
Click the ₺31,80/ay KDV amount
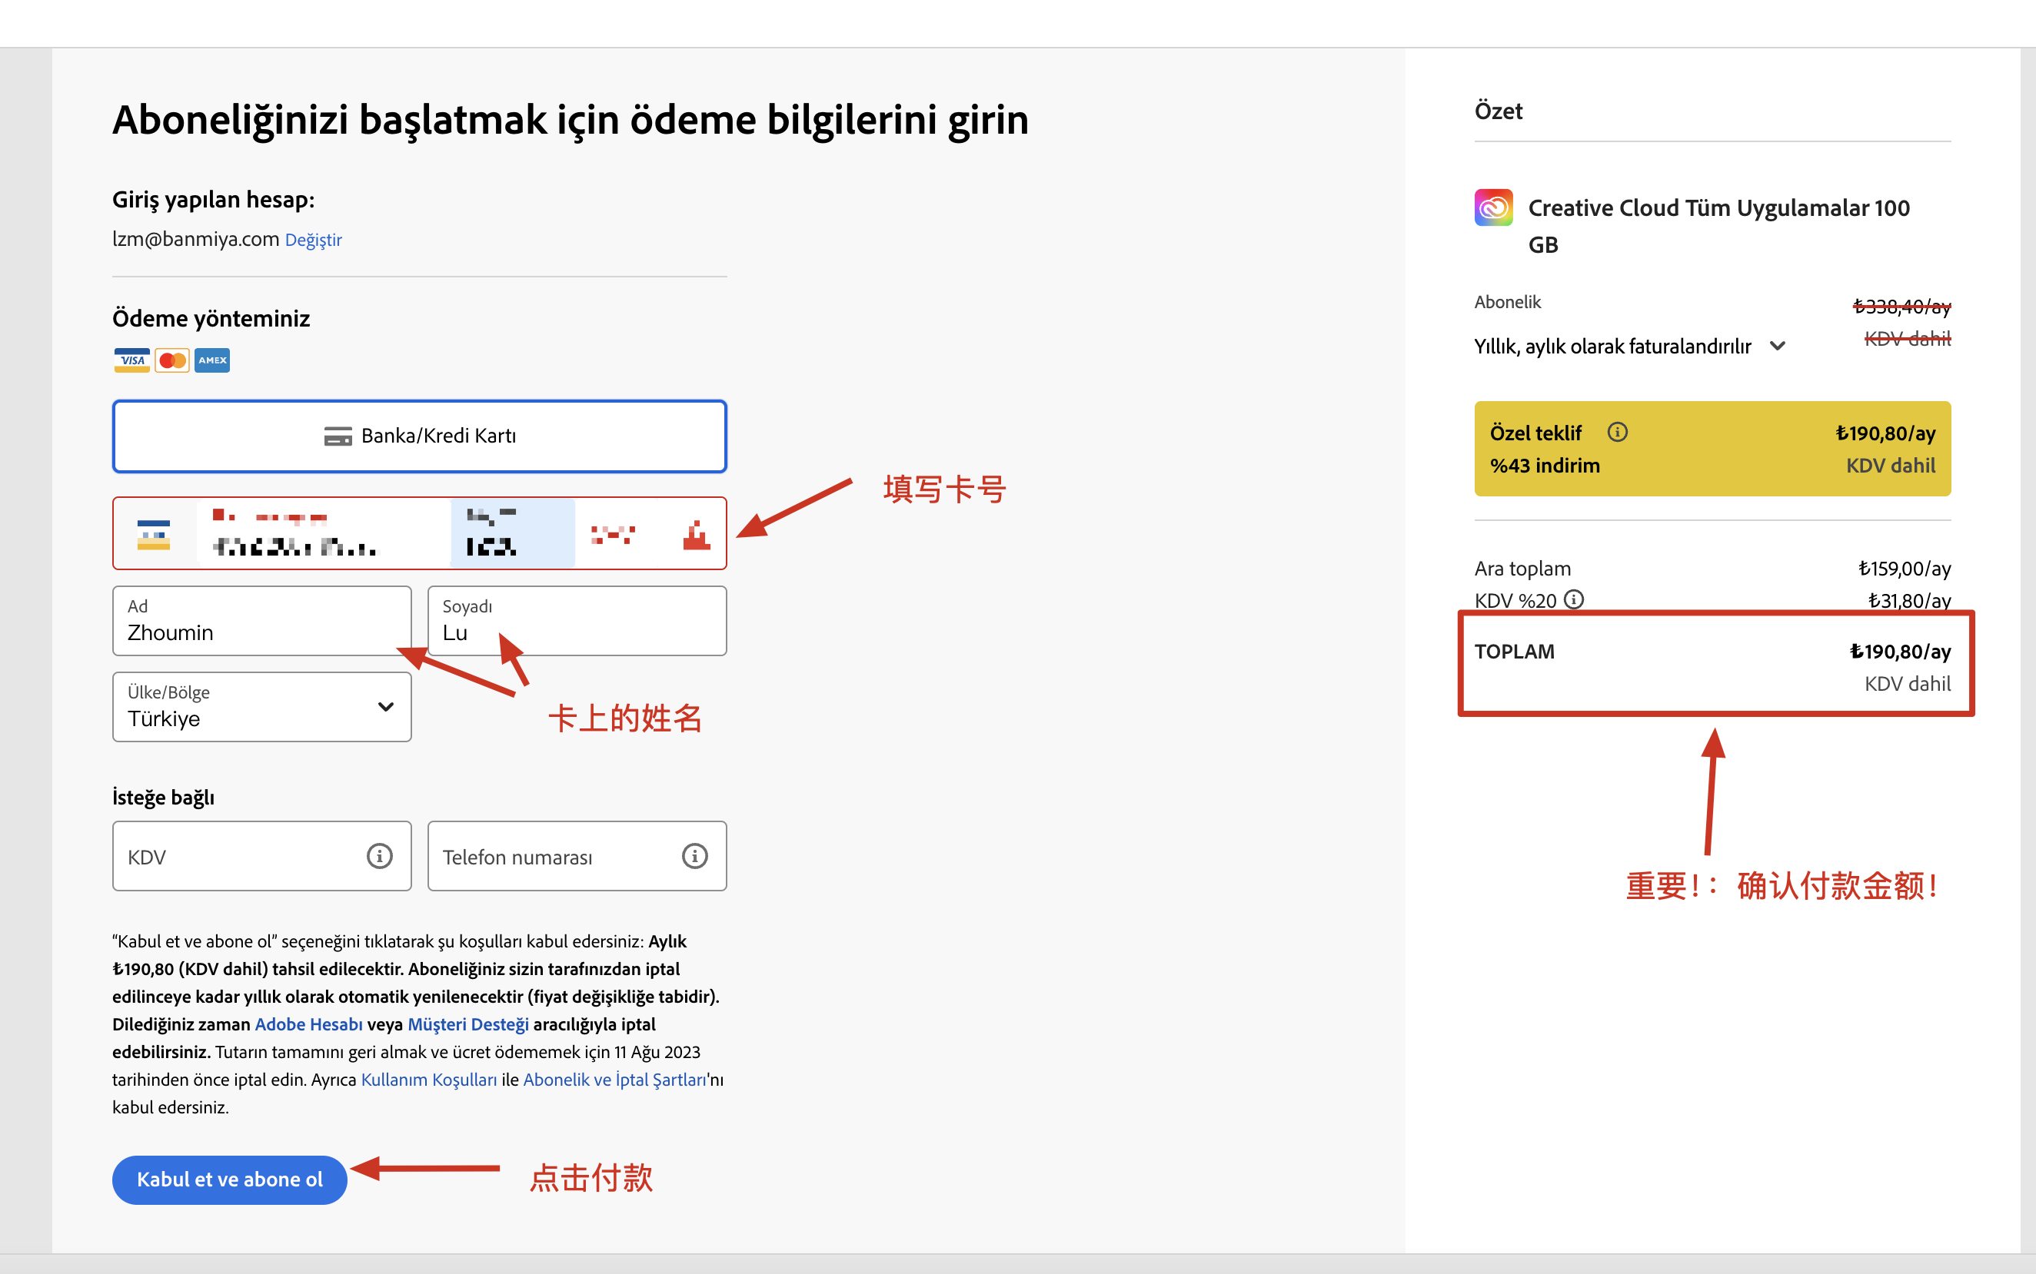pos(1910,601)
